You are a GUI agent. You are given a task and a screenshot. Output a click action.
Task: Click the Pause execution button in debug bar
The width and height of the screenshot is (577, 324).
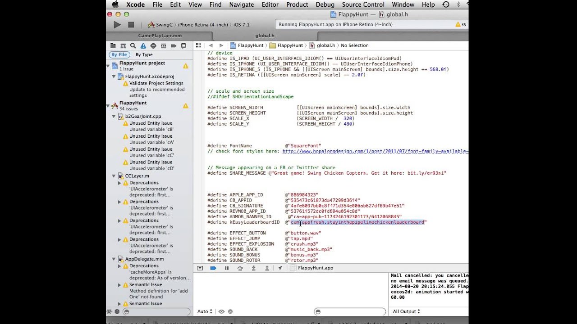[x=227, y=268]
